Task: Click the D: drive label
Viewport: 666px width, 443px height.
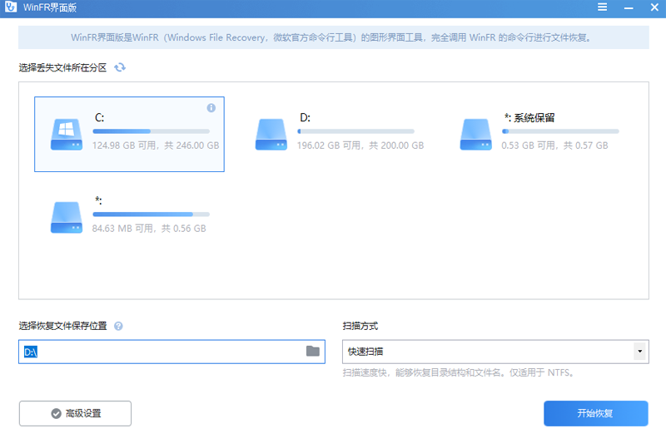Action: click(x=305, y=117)
